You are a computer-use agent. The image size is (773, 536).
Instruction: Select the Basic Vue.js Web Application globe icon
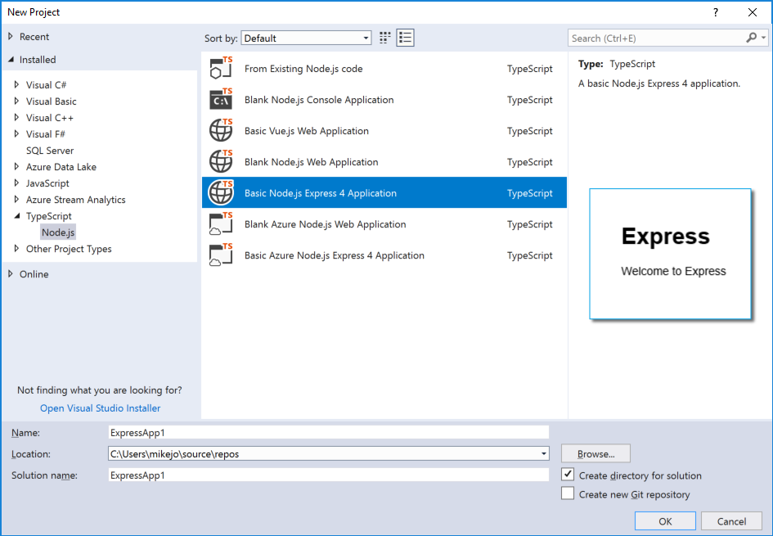click(220, 131)
